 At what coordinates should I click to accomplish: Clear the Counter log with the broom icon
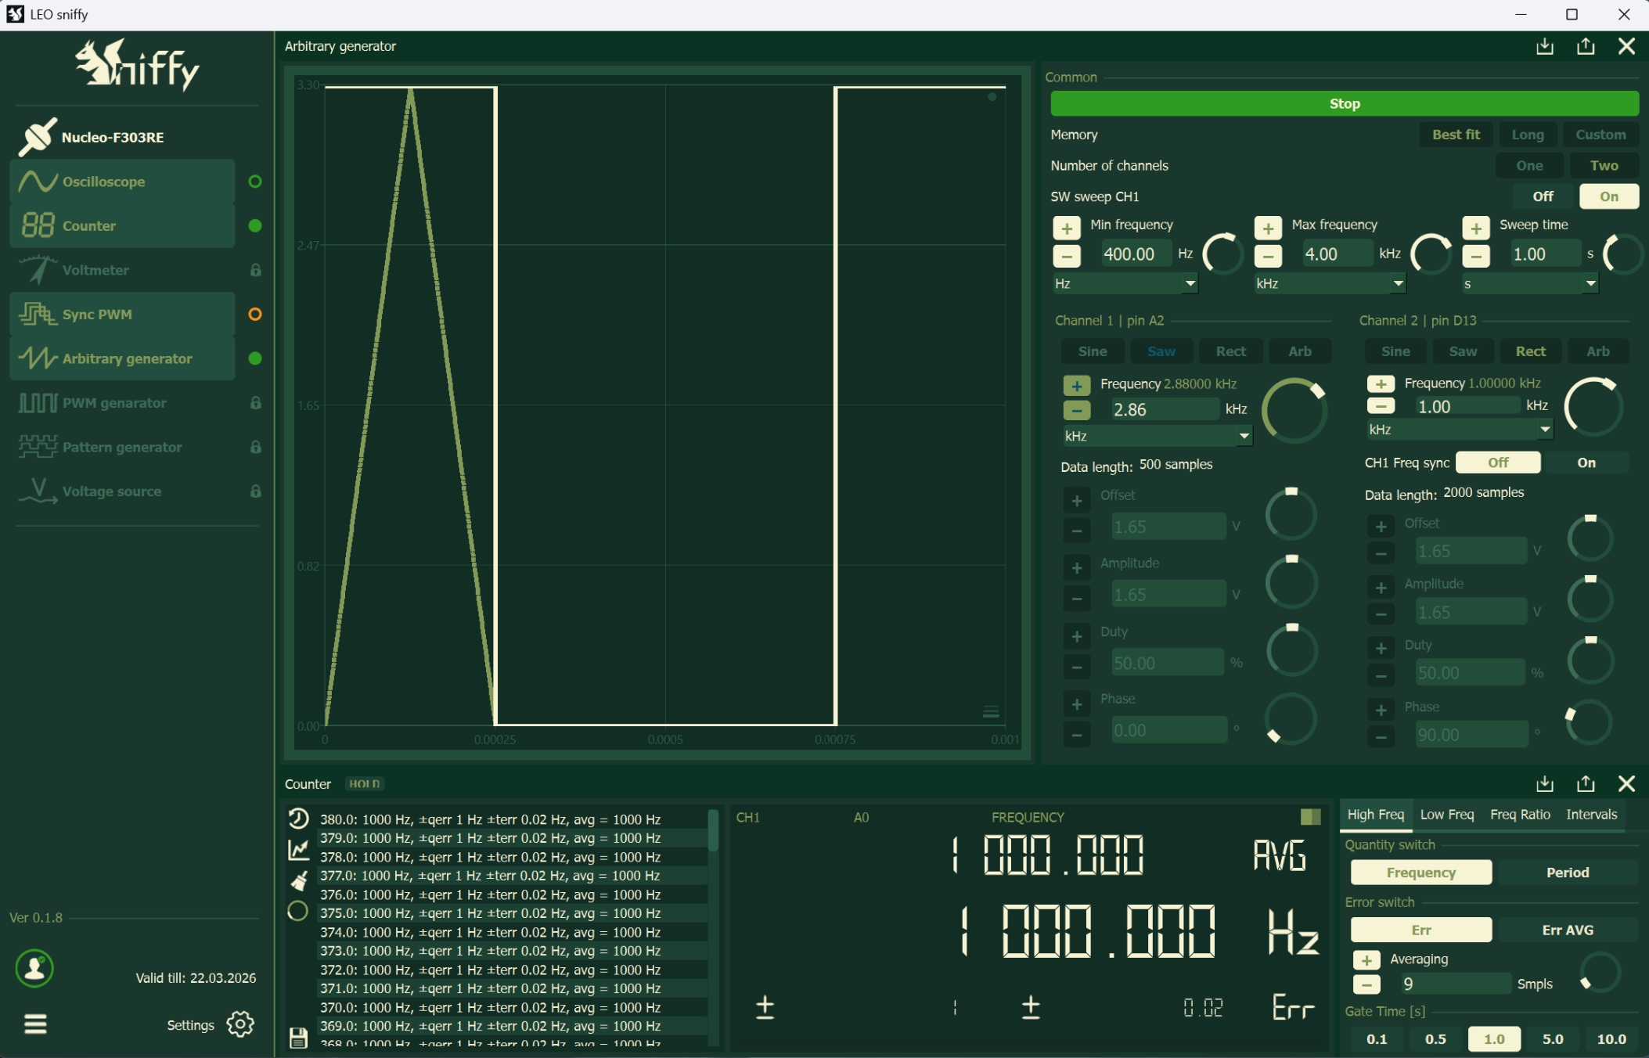(298, 880)
